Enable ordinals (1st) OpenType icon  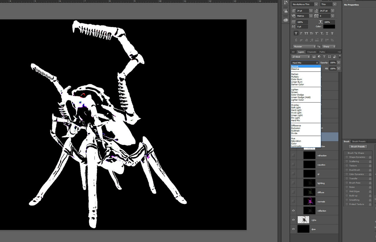327,40
